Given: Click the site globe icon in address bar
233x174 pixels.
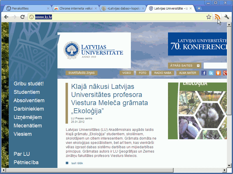Looking at the screenshot, I should point(31,17).
